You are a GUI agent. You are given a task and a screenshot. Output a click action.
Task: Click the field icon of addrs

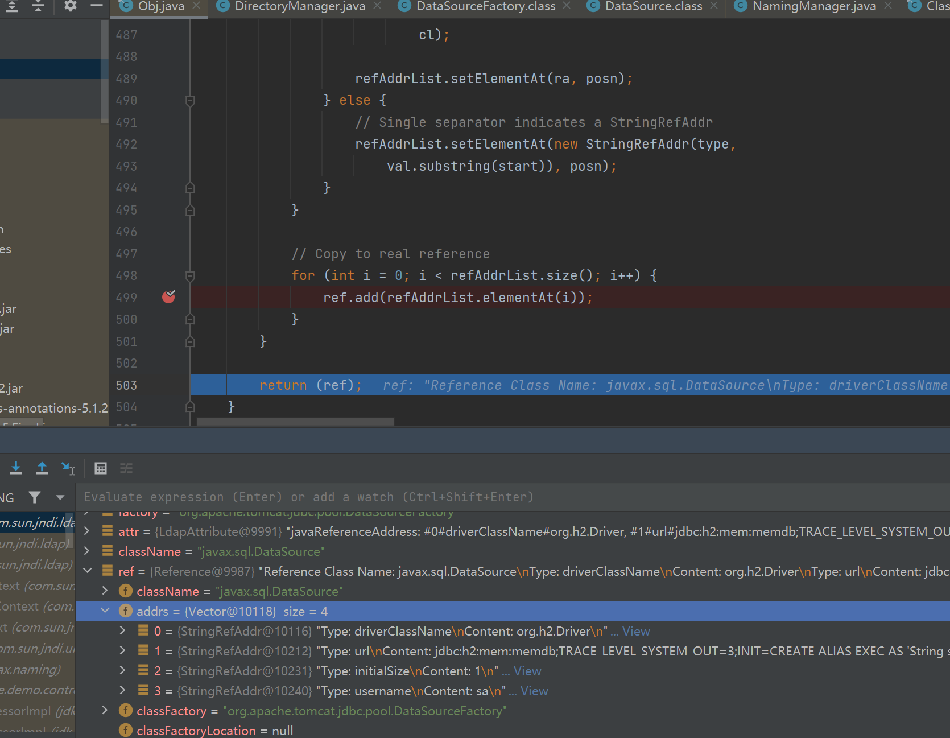pyautogui.click(x=126, y=611)
